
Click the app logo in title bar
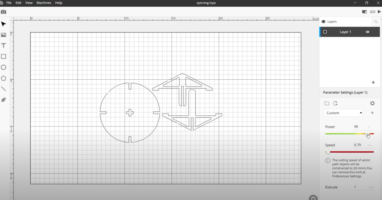[x=1, y=3]
